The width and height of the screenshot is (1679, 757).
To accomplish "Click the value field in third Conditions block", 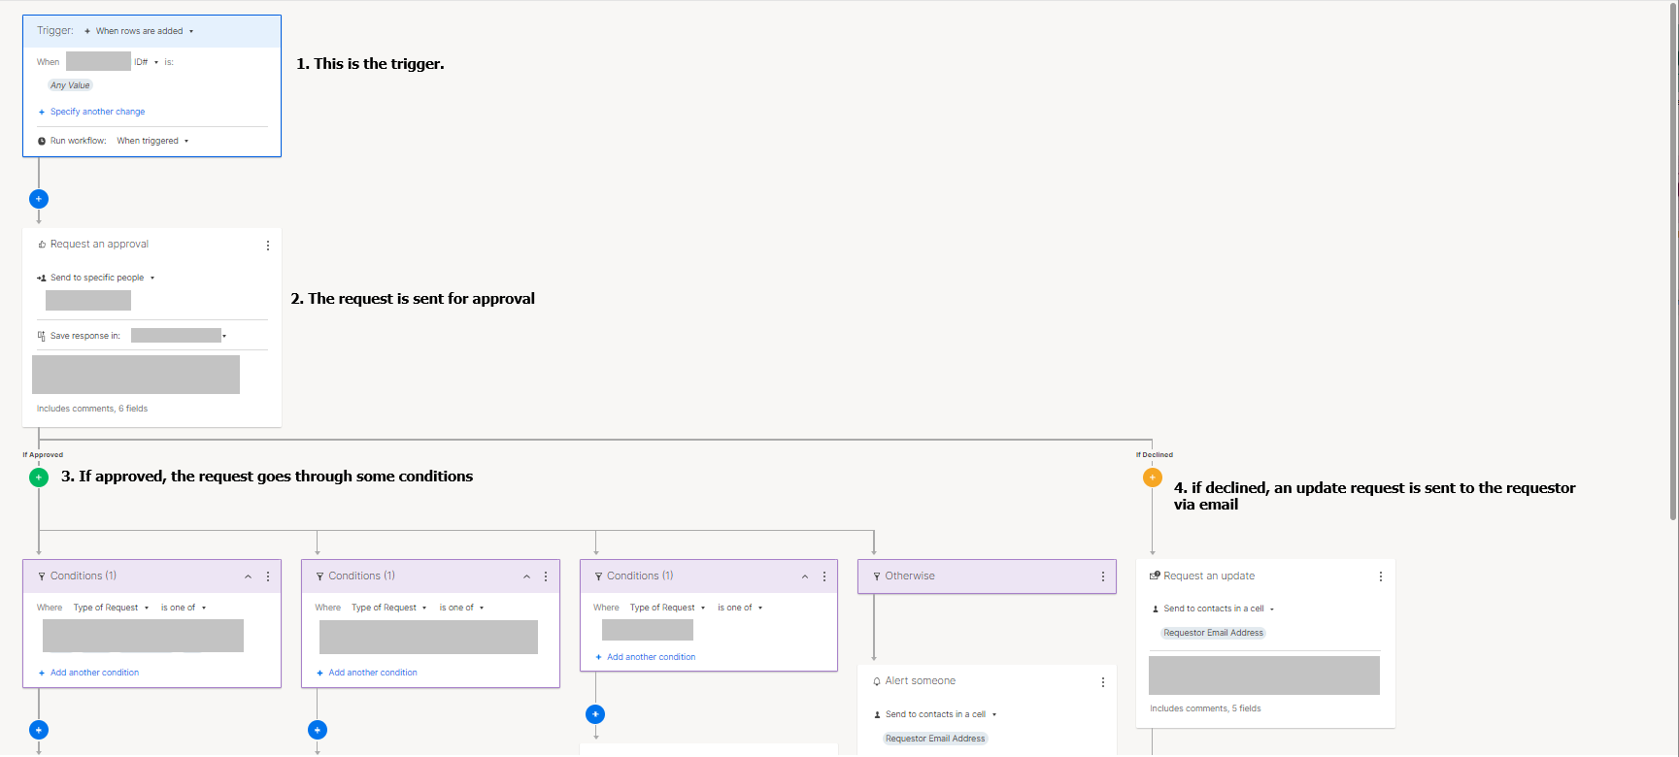I will pos(648,630).
